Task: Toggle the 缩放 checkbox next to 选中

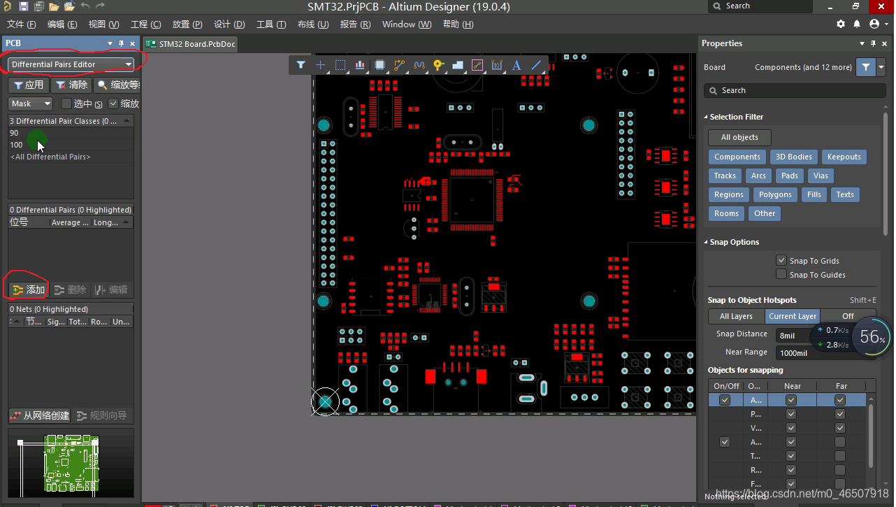Action: pos(114,103)
